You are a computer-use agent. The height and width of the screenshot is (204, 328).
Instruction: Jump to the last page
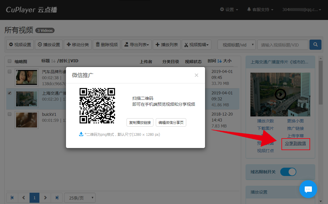[x=57, y=197]
